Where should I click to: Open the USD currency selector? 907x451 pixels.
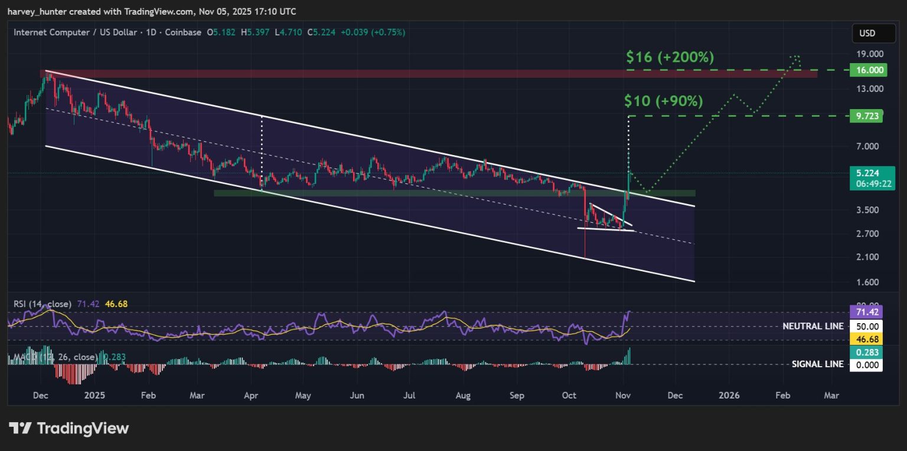(866, 34)
